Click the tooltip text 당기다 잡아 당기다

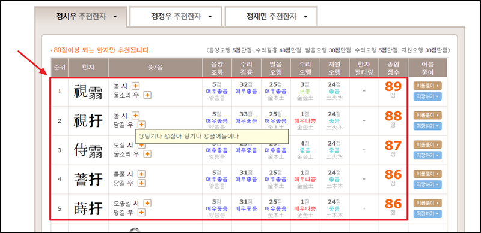point(189,137)
